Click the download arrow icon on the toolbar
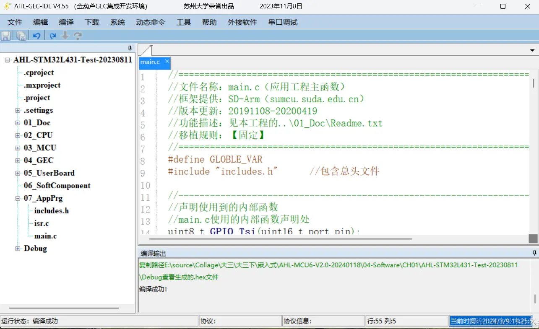Viewport: 539px width, 329px height. pyautogui.click(x=65, y=36)
